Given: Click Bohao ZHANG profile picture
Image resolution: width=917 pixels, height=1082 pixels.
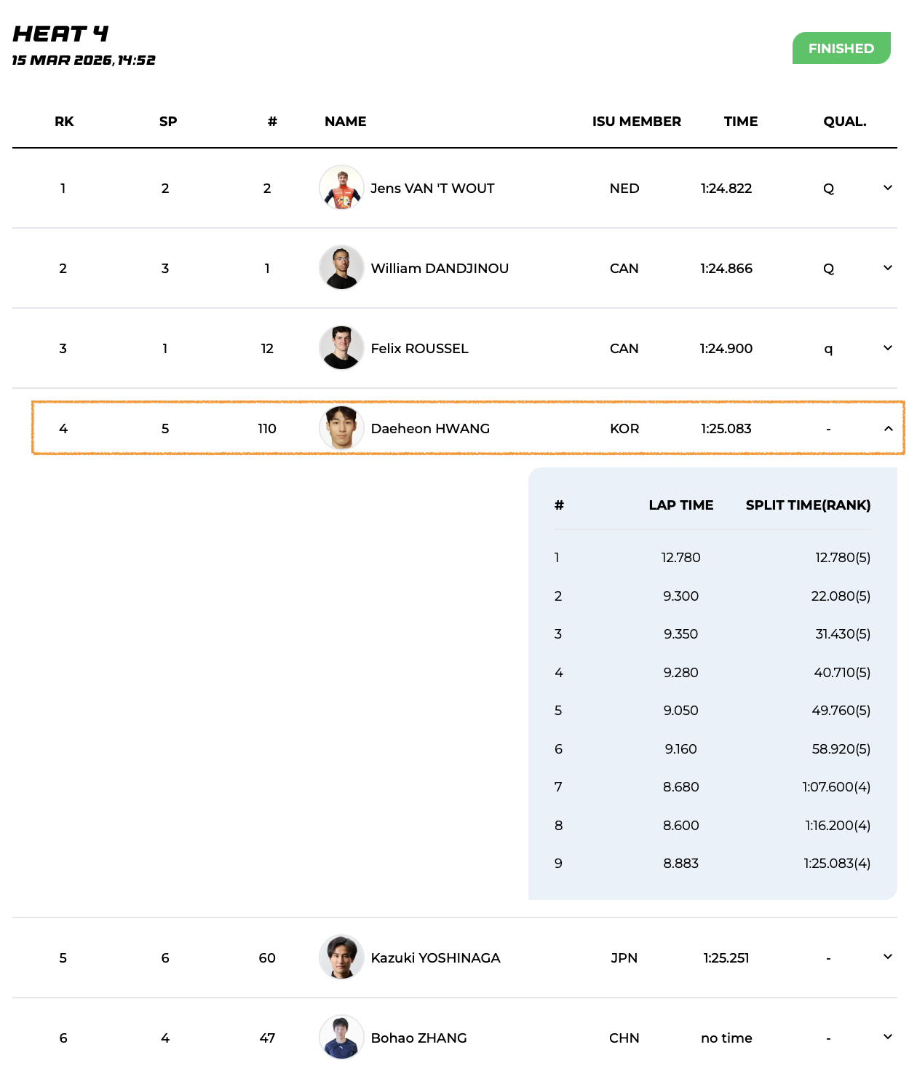Looking at the screenshot, I should [x=341, y=1038].
